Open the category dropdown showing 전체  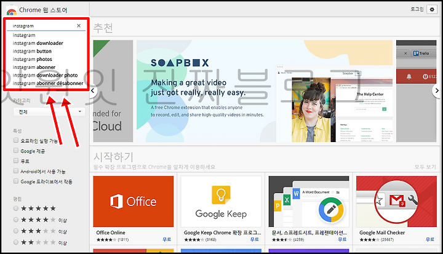pos(49,112)
